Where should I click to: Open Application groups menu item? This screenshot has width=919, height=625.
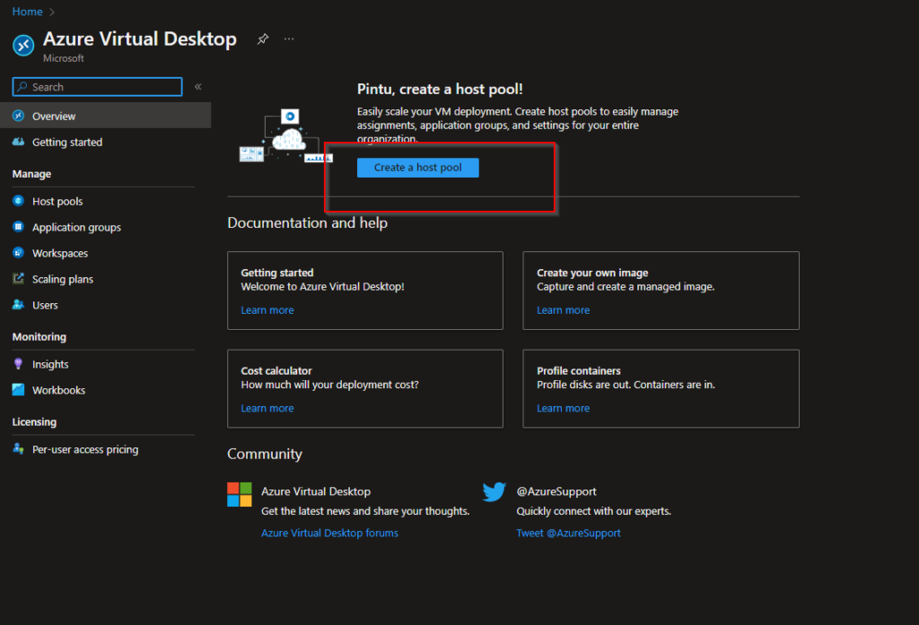coord(76,227)
